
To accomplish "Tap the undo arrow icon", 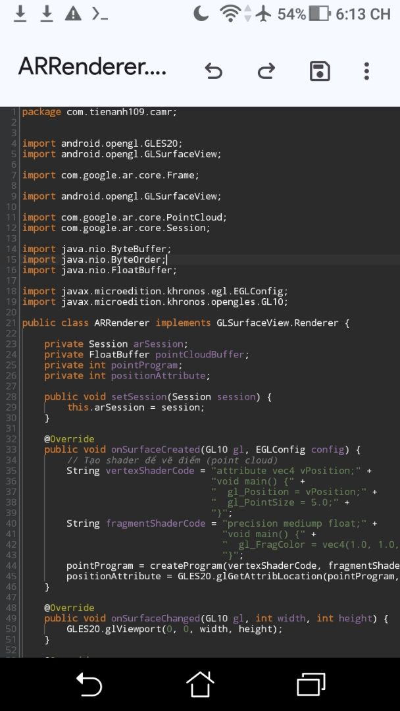I will coord(213,71).
